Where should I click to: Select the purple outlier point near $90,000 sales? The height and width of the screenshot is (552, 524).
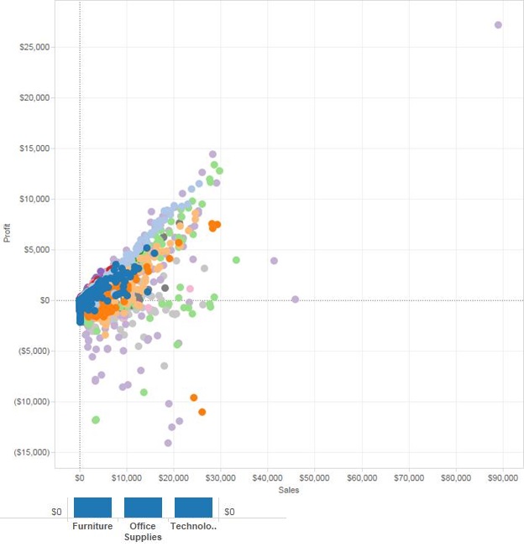[498, 25]
